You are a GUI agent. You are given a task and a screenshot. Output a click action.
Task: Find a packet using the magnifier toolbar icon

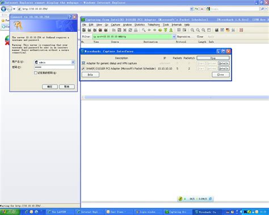[x=144, y=30]
